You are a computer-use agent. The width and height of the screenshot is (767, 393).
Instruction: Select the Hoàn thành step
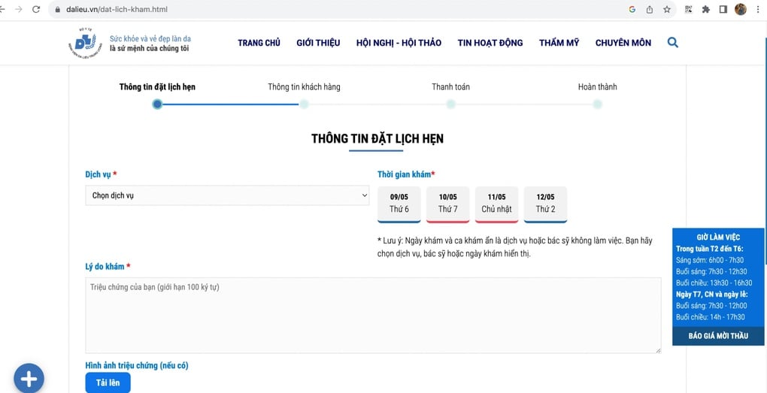tap(597, 87)
